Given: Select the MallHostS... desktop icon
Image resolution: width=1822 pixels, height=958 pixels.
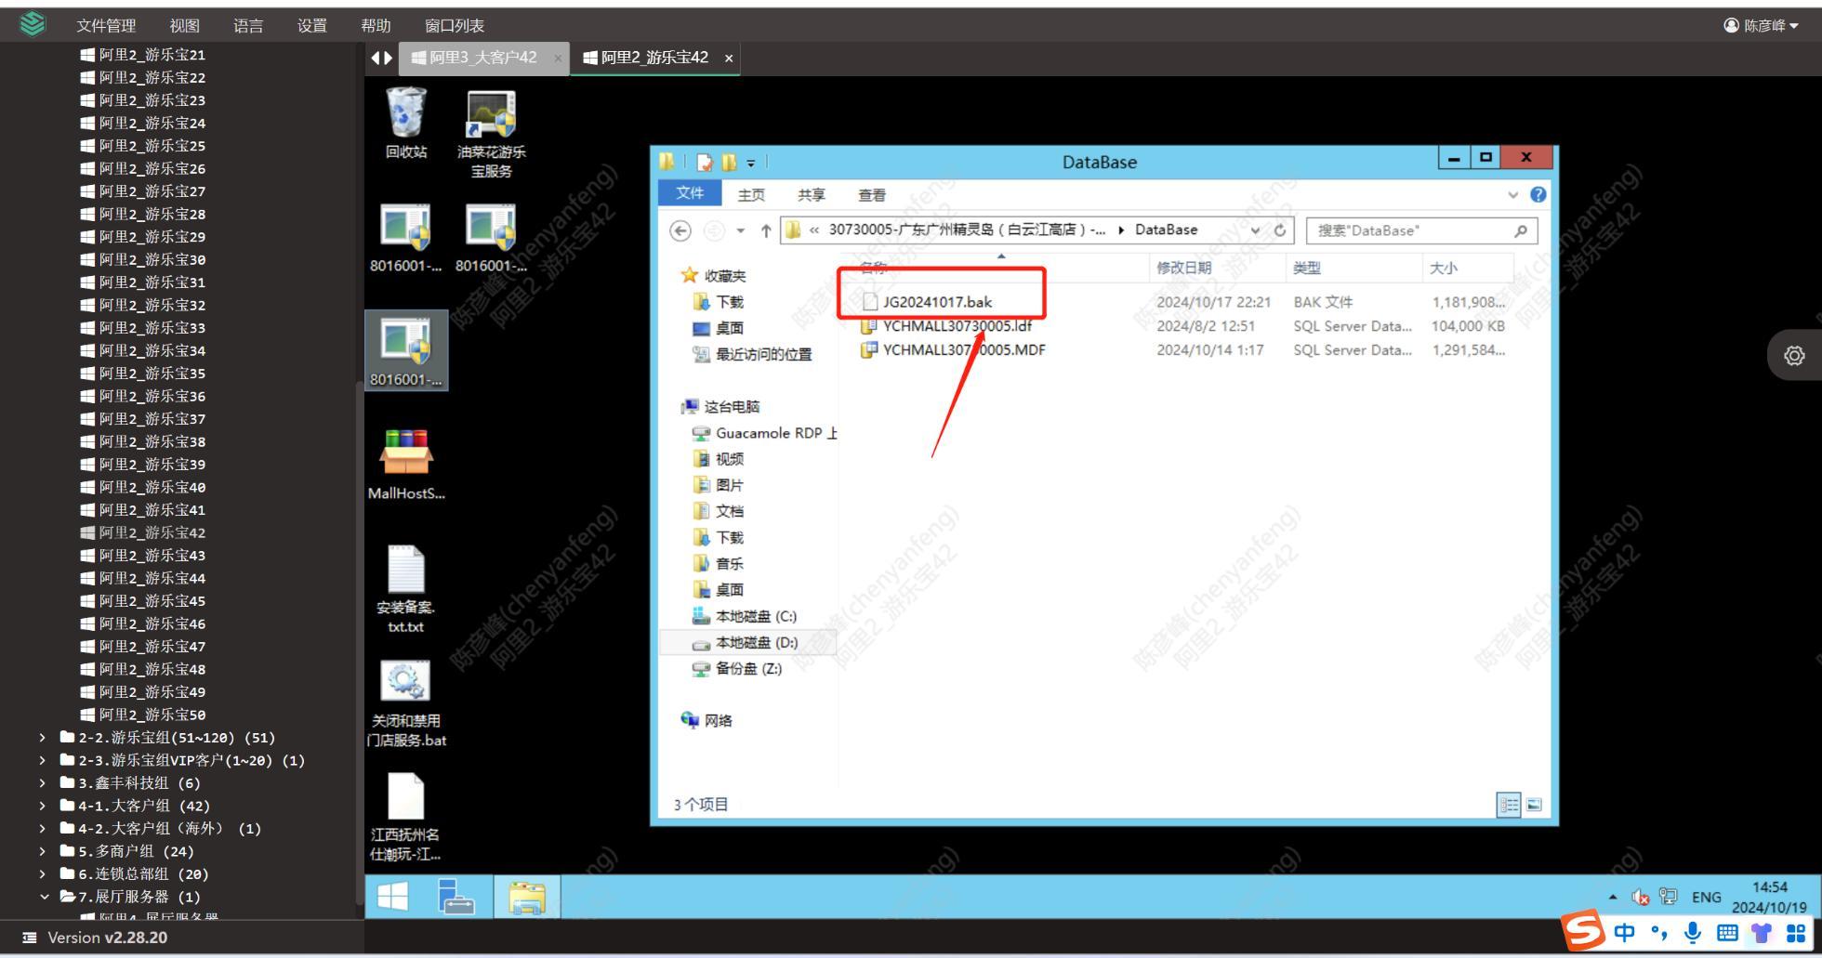Looking at the screenshot, I should pyautogui.click(x=406, y=464).
